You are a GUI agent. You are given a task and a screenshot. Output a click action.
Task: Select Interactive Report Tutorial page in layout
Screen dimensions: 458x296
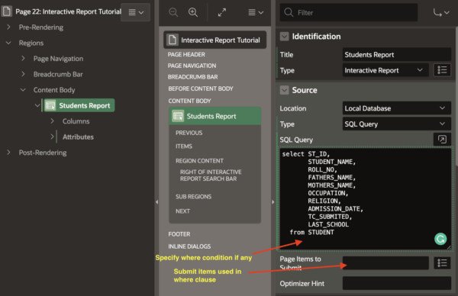[x=215, y=40]
